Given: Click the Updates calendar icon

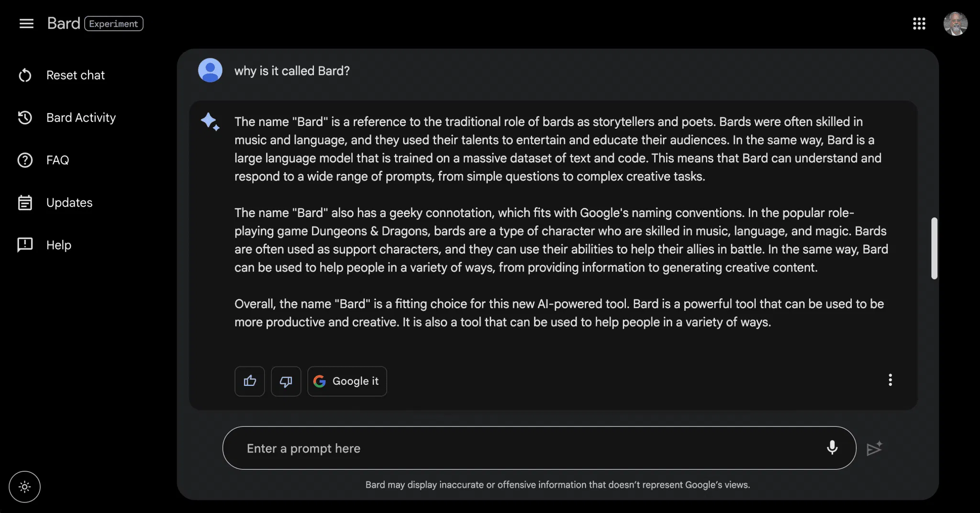Looking at the screenshot, I should pyautogui.click(x=25, y=203).
